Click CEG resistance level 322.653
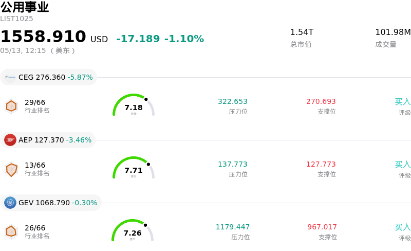The image size is (411, 251). point(233,101)
